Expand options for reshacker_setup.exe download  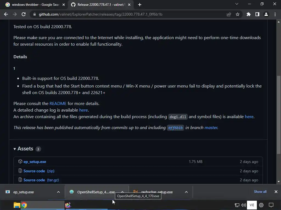(186, 192)
